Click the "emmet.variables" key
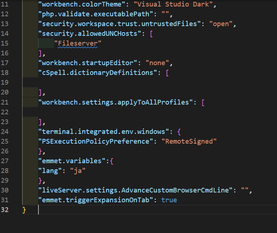Viewport: 277px width, 233px height. coord(71,161)
